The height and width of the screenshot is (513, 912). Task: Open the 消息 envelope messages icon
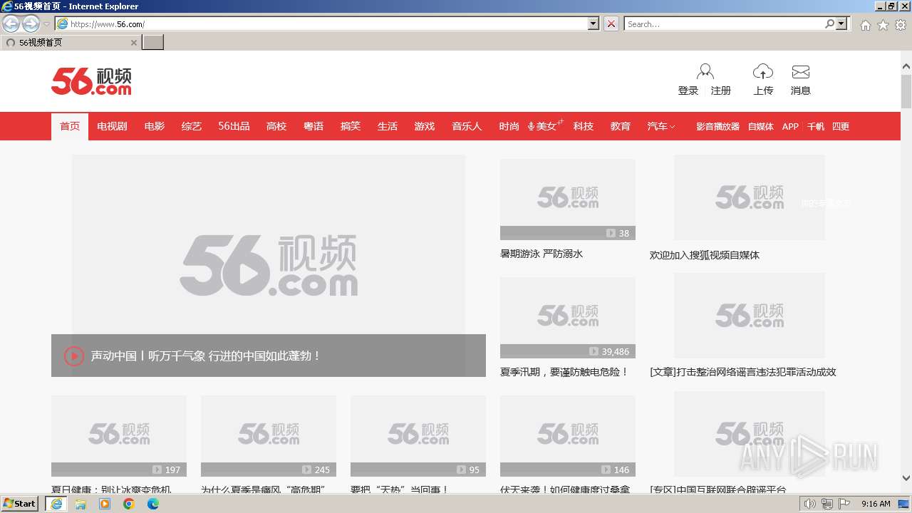[x=801, y=72]
